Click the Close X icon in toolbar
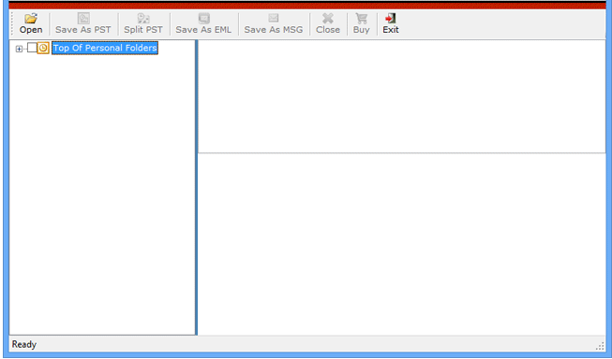Image resolution: width=612 pixels, height=359 pixels. point(328,18)
